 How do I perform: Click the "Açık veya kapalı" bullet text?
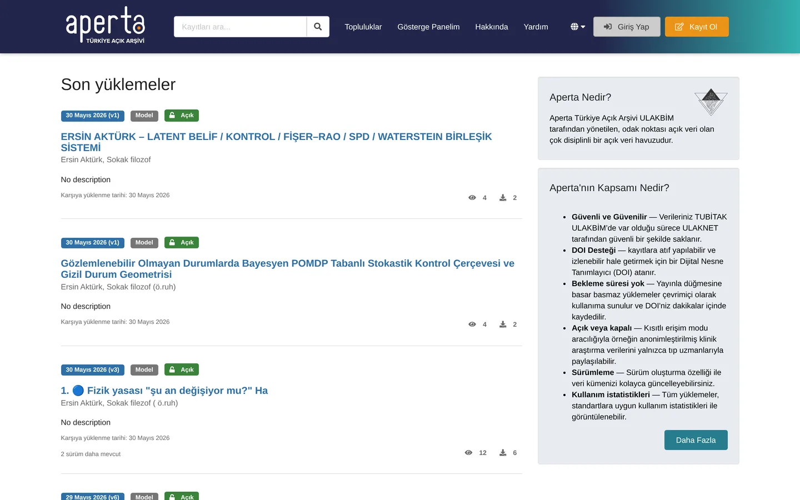(x=602, y=328)
